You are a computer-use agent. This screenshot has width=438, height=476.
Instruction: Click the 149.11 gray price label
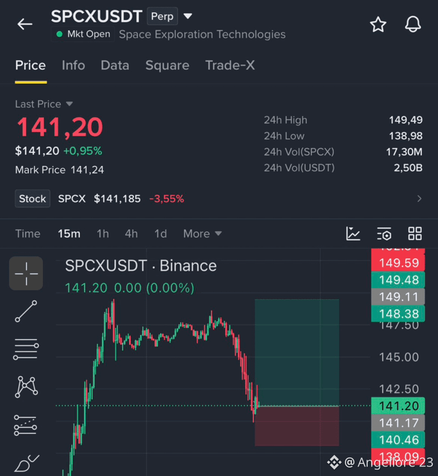pyautogui.click(x=398, y=297)
